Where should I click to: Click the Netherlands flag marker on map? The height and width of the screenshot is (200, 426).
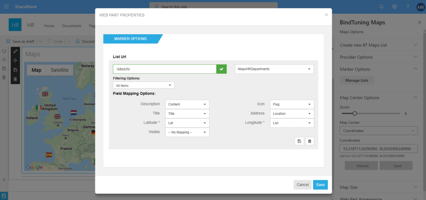pos(74,112)
